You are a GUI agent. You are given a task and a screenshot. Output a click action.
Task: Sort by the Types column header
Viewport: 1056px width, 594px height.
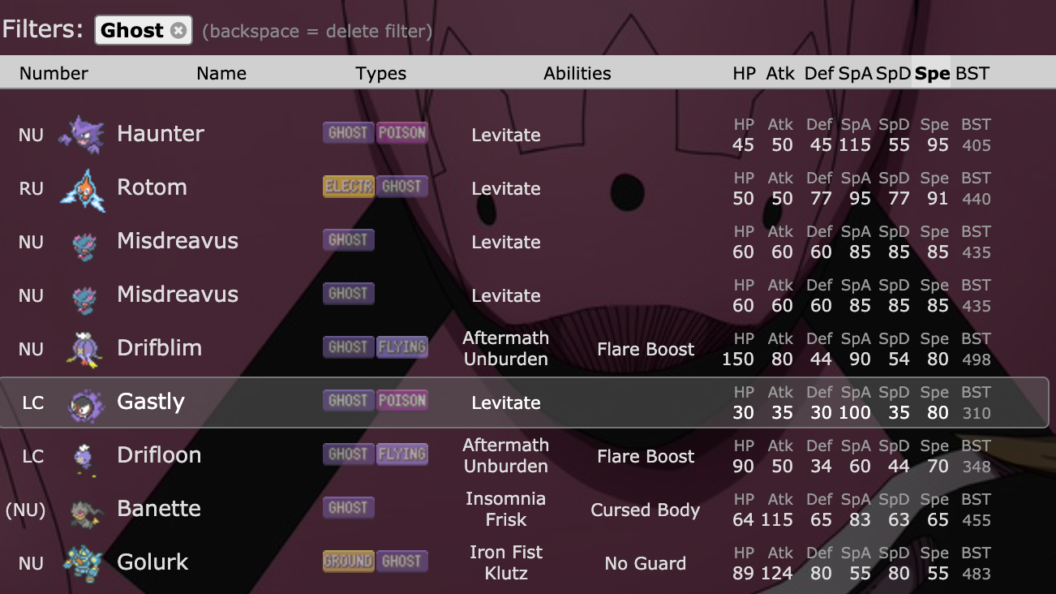coord(380,73)
